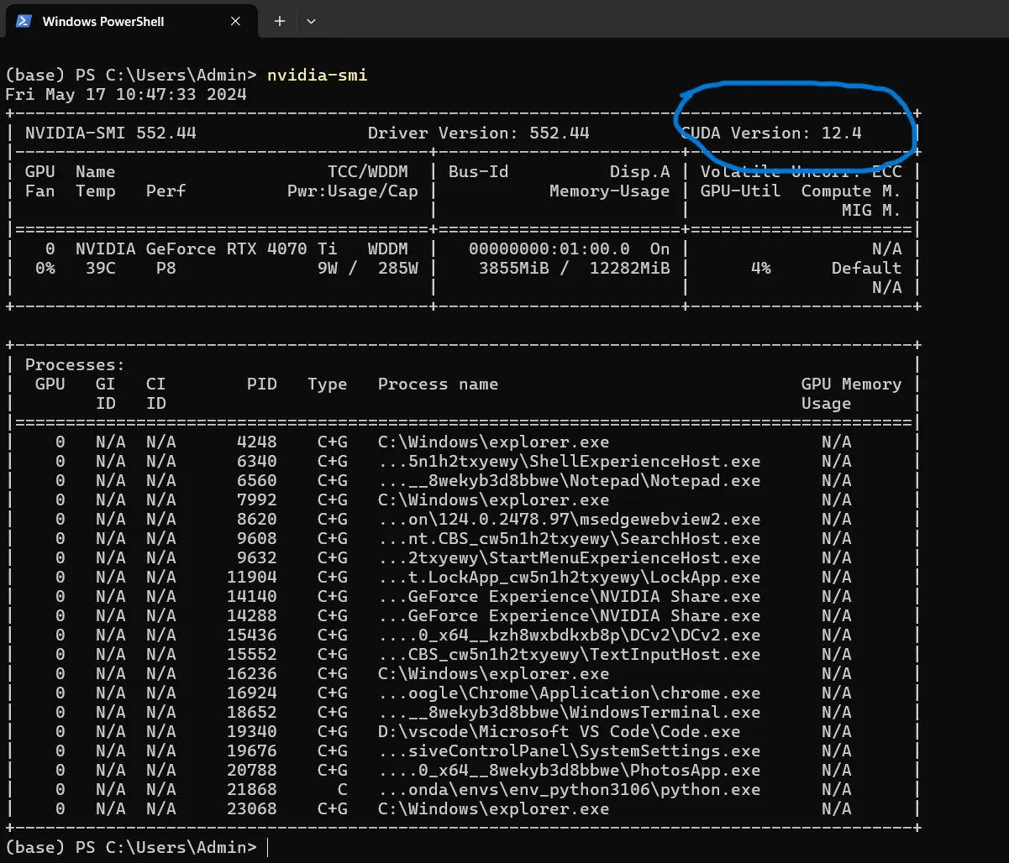Click the Default compute mode value
Viewport: 1009px width, 863px height.
(x=867, y=268)
